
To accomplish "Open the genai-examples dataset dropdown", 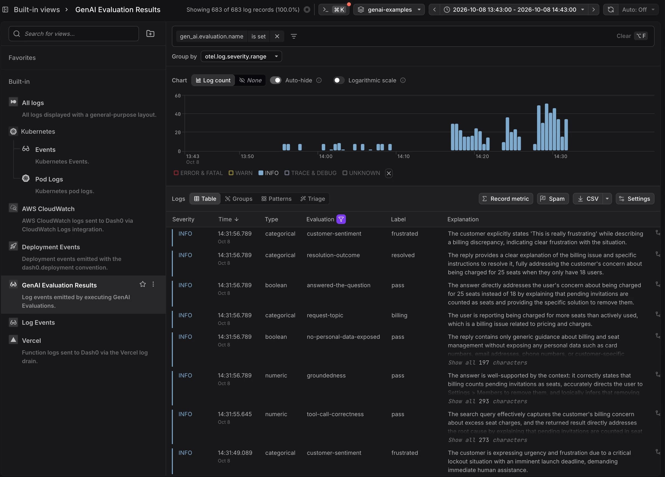I will [x=389, y=9].
